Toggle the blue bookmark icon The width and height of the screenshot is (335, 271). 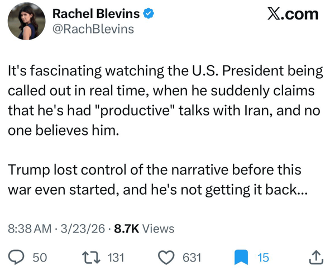coord(241,258)
